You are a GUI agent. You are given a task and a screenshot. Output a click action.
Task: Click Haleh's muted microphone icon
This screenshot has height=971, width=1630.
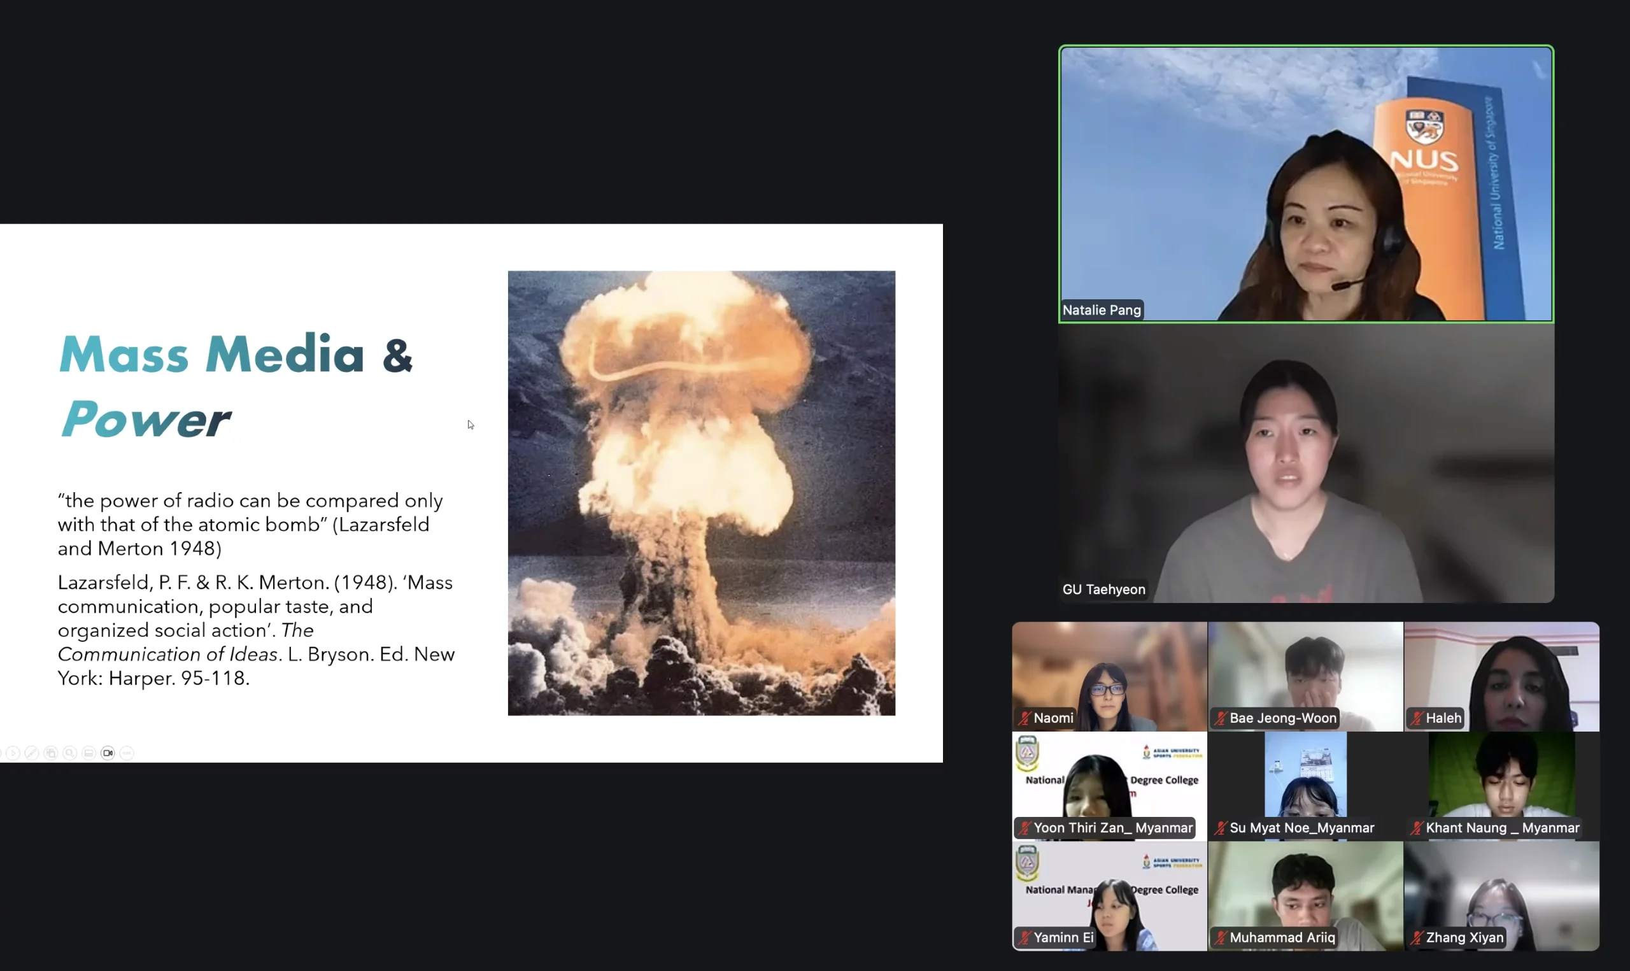coord(1416,718)
